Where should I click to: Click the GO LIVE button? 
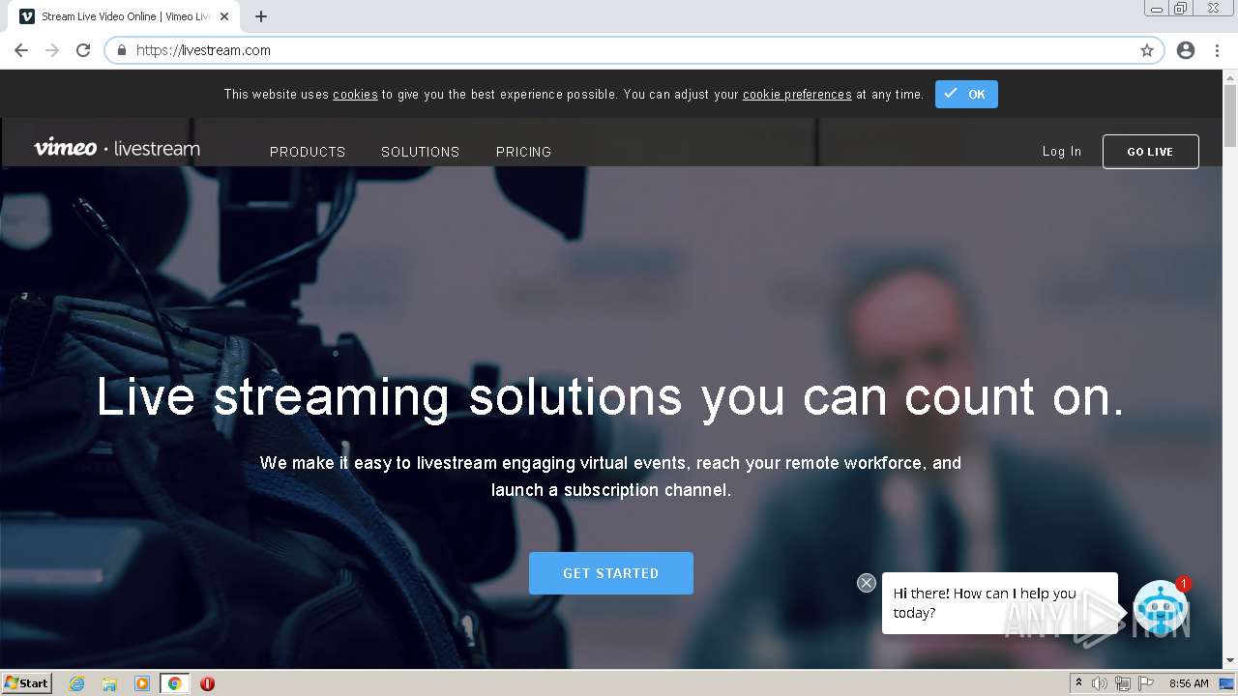pyautogui.click(x=1150, y=152)
